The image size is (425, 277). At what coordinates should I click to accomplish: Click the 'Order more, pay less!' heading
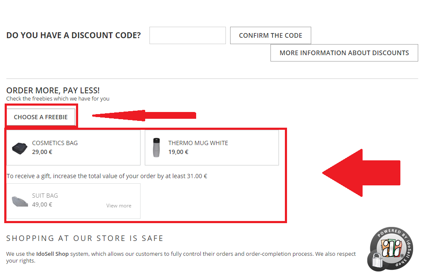point(53,90)
